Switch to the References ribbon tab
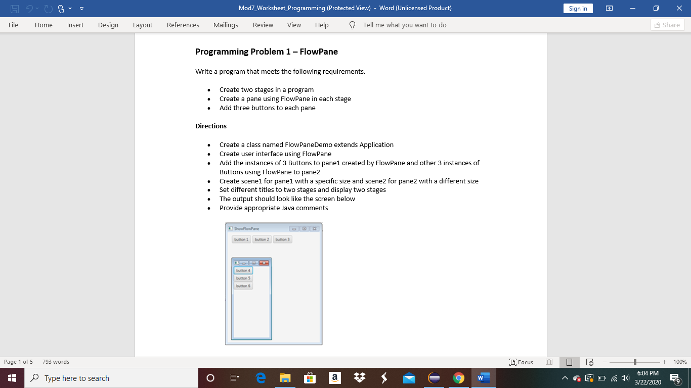Screen dimensions: 691x388 [183, 25]
